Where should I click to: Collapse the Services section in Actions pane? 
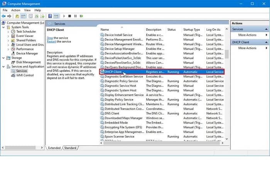(266, 29)
